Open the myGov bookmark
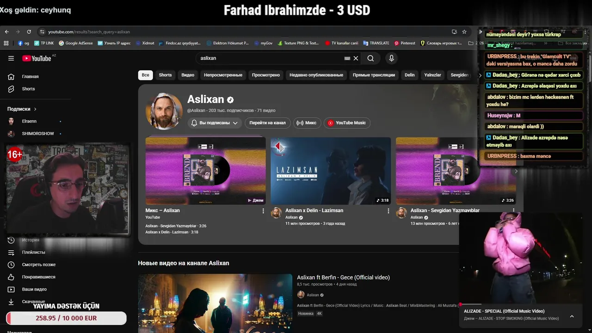Viewport: 592px width, 333px height. coord(263,43)
